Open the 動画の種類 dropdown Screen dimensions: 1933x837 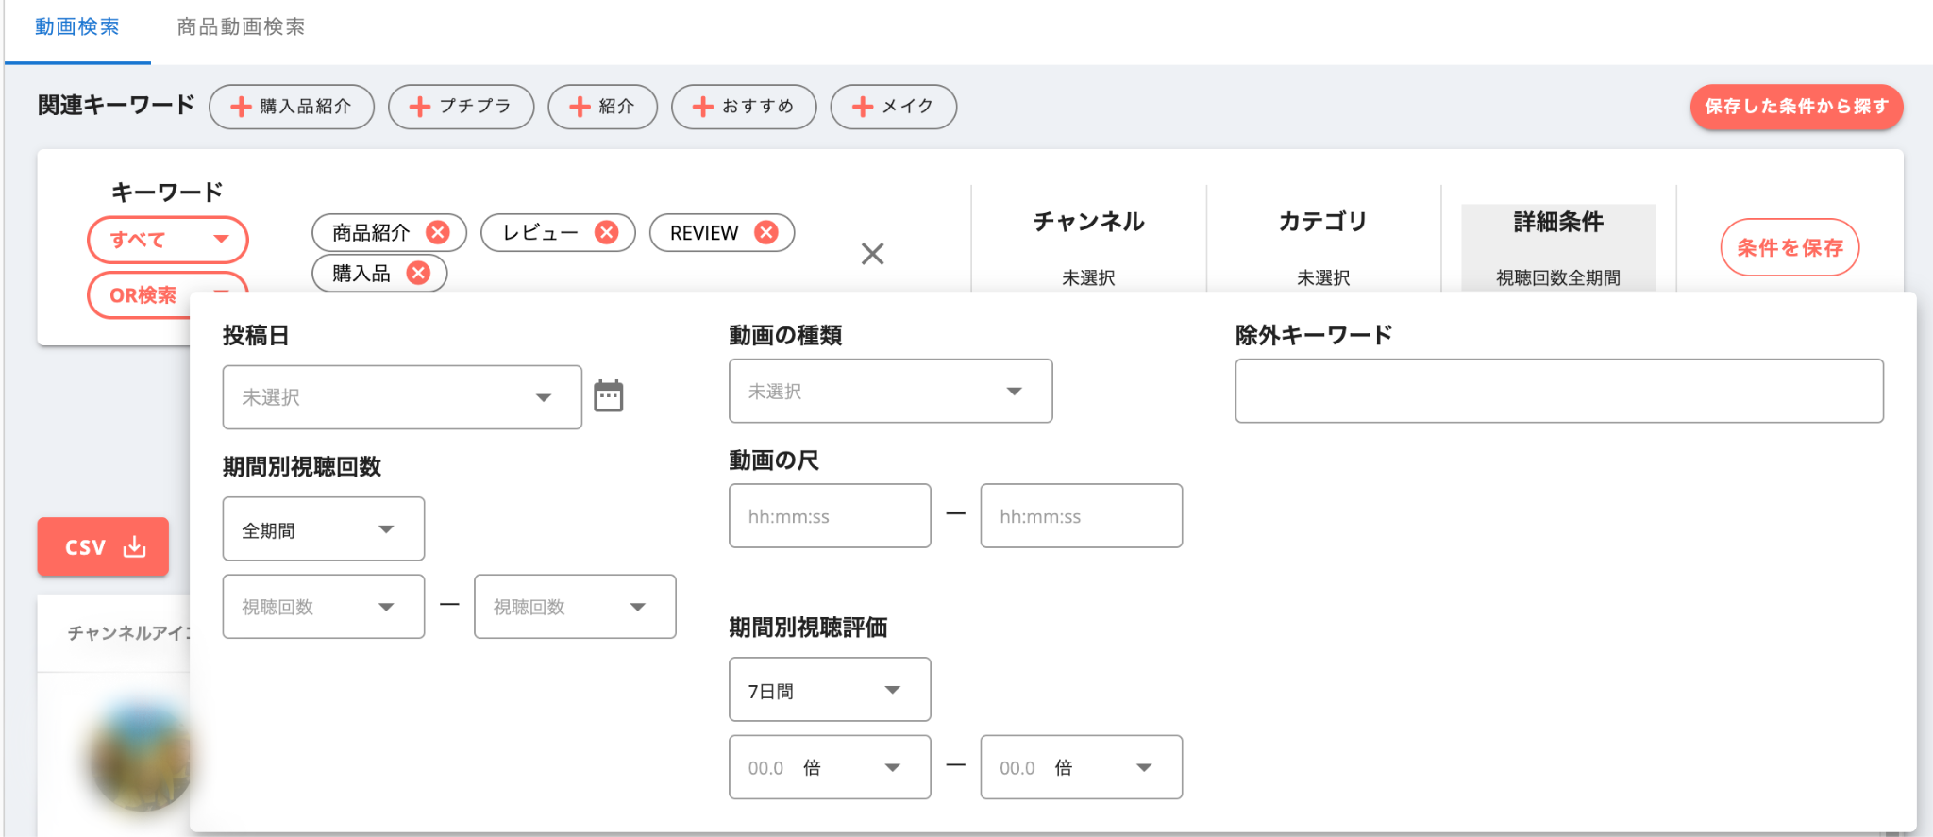pyautogui.click(x=890, y=391)
